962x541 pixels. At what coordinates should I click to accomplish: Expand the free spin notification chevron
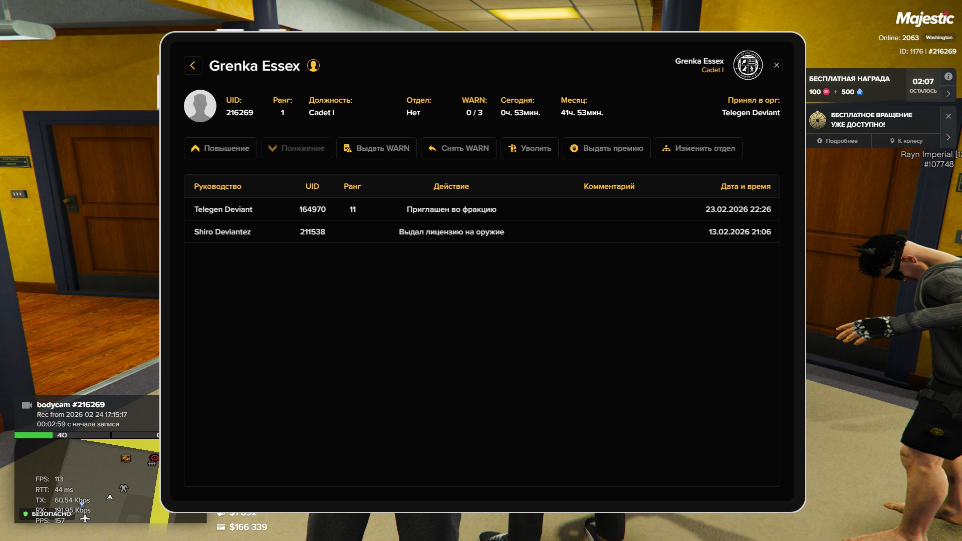(x=948, y=137)
